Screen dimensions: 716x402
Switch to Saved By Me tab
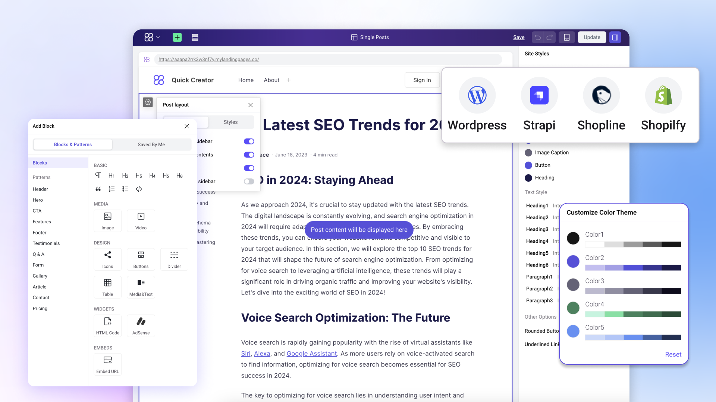151,144
